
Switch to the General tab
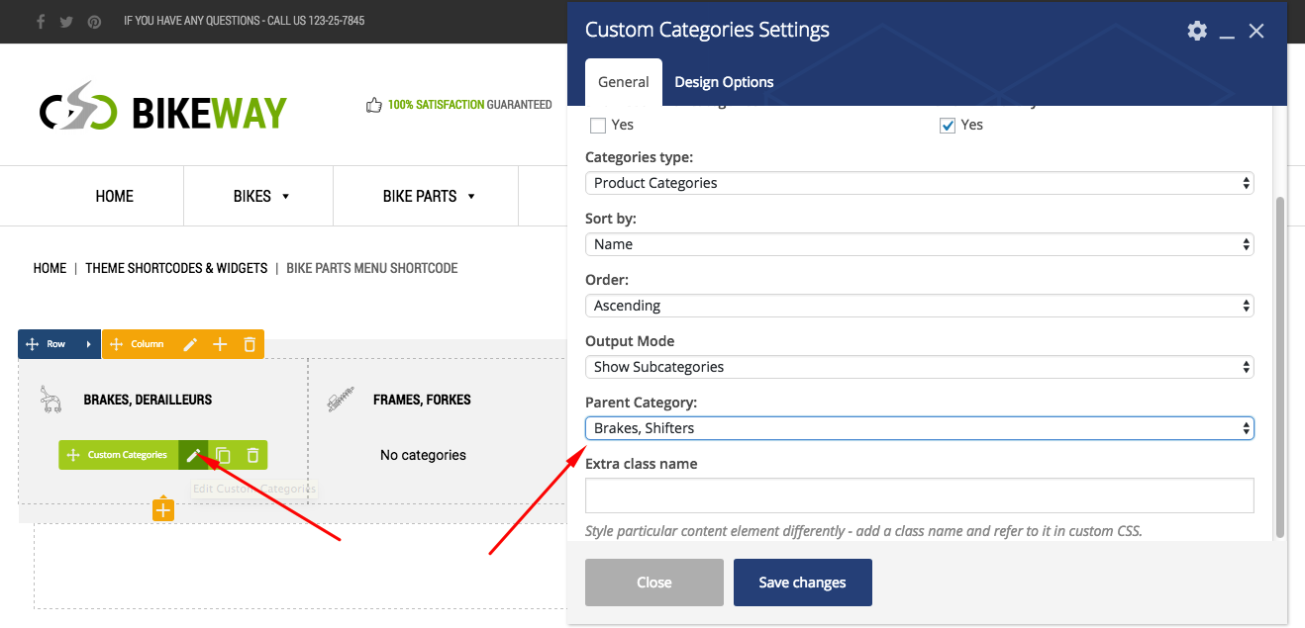[x=624, y=82]
